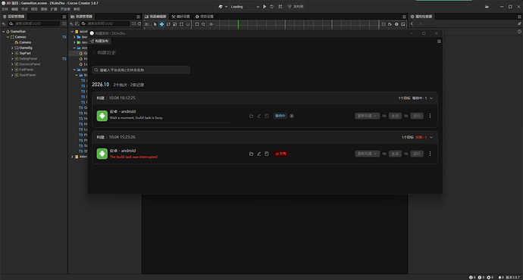Image resolution: width=523 pixels, height=280 pixels.
Task: Click the publish-to button in main toolbar
Action: click(296, 7)
